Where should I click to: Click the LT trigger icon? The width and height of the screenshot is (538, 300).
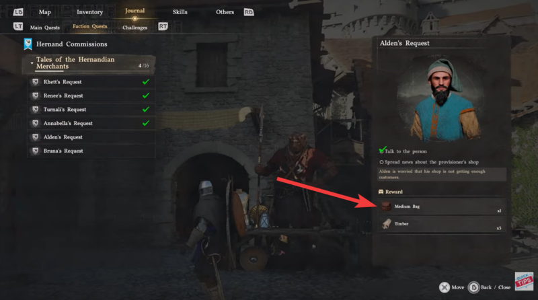18,26
